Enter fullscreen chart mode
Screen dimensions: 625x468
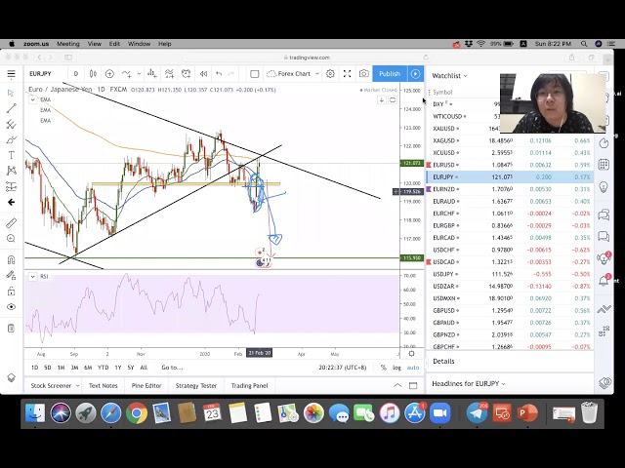[347, 74]
